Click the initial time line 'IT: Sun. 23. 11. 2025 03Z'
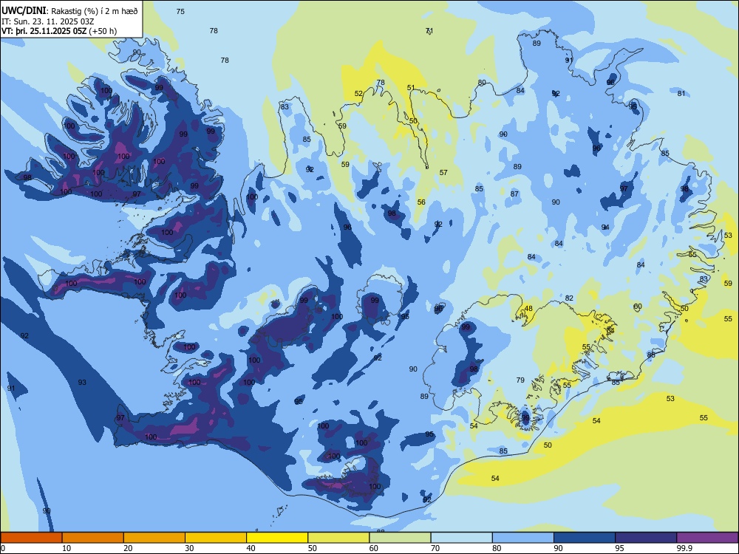Viewport: 739px width, 554px height. tap(47, 21)
